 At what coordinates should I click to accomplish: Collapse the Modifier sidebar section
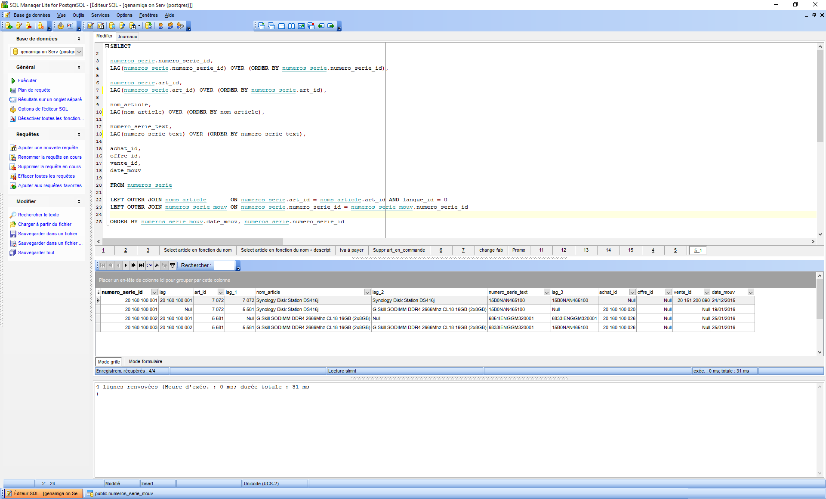click(x=79, y=201)
